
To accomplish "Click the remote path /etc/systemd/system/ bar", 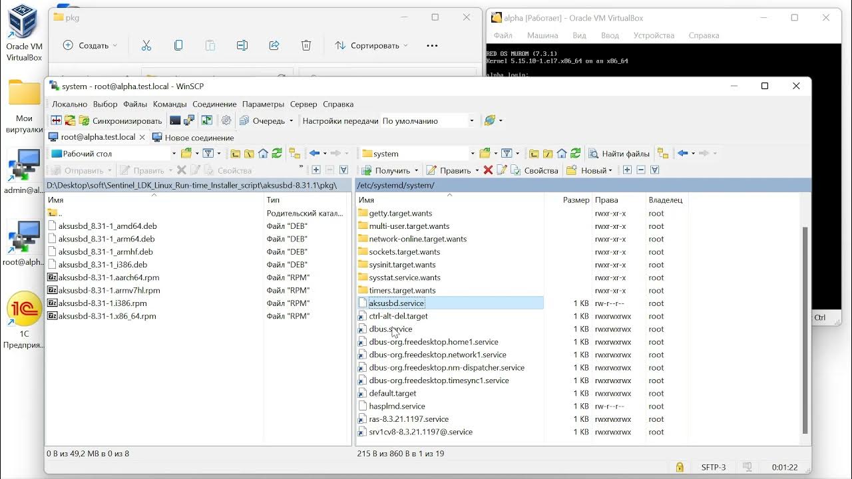I will (x=584, y=186).
